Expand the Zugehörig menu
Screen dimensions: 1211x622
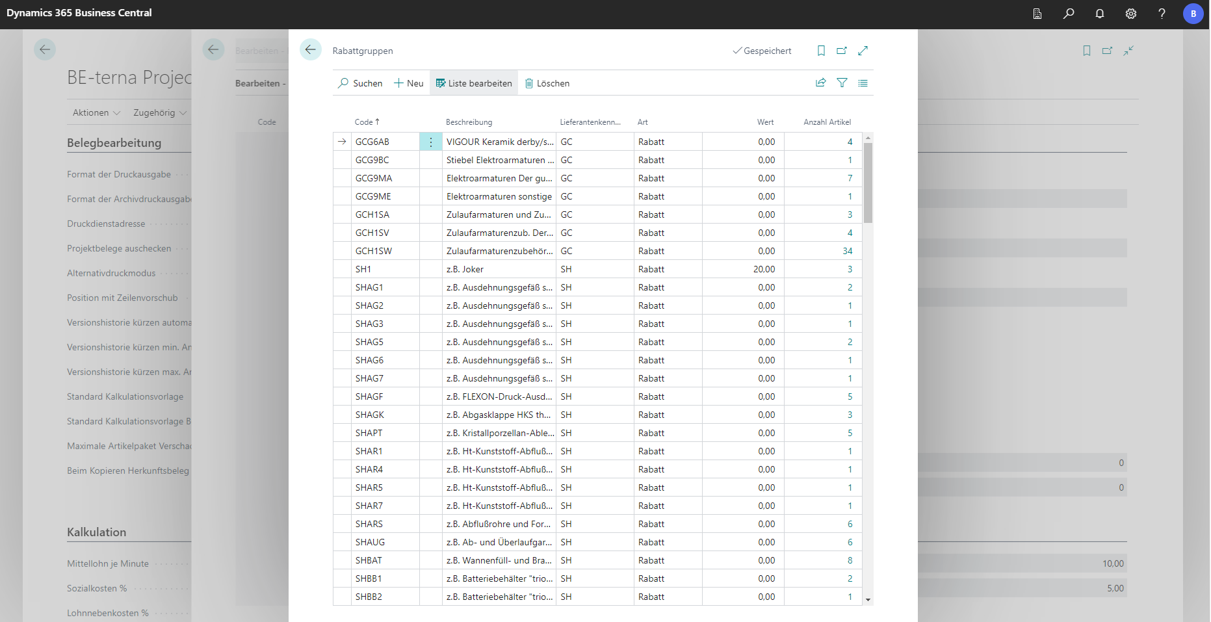click(x=160, y=112)
